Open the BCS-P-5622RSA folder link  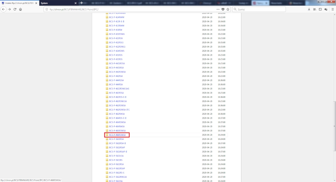(116, 164)
